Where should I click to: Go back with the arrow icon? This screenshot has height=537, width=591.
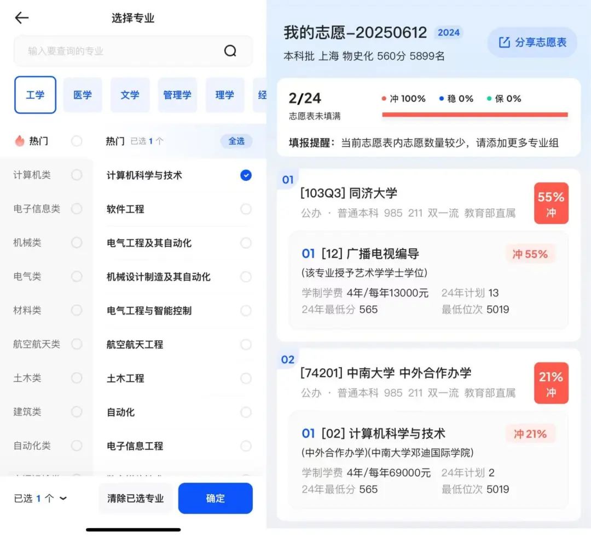(22, 18)
